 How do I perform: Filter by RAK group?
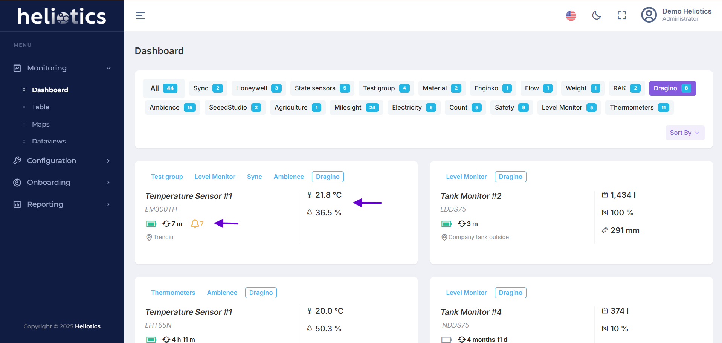coord(627,88)
